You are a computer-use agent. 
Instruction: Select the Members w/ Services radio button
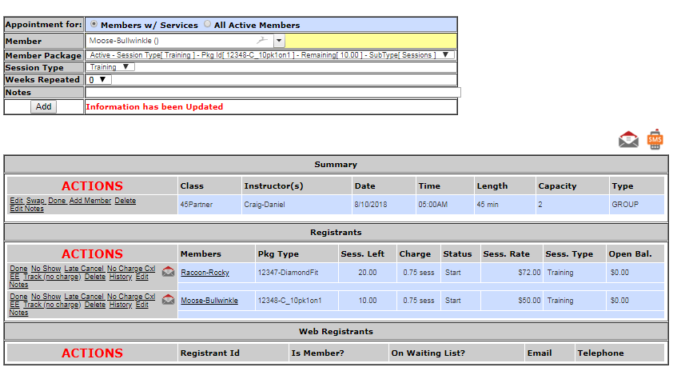point(95,25)
